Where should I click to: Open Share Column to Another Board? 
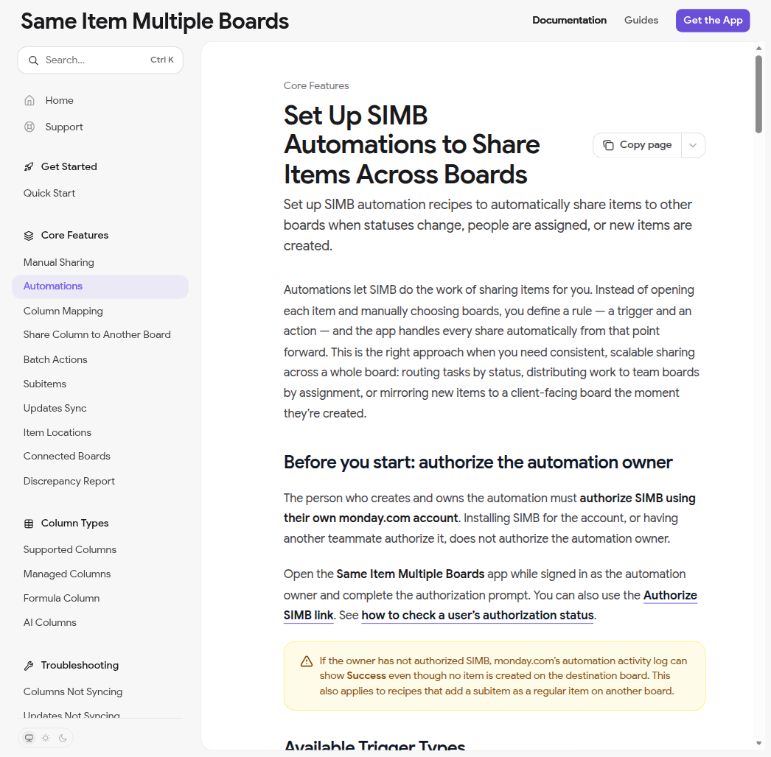click(97, 334)
